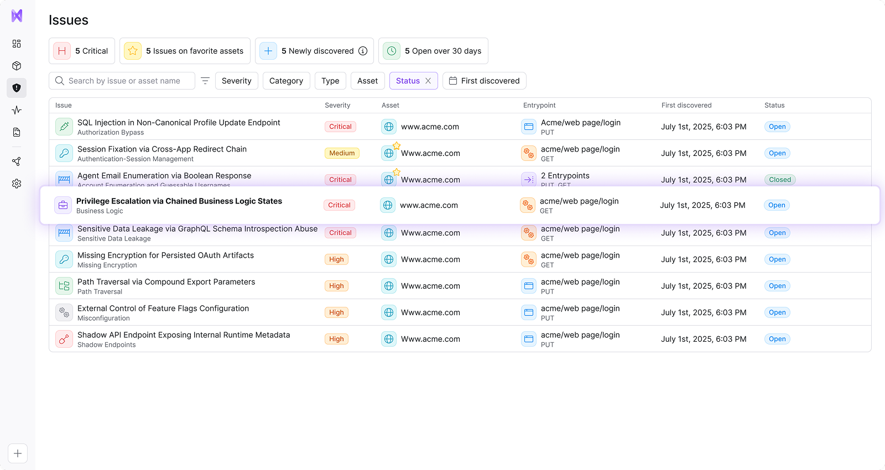The height and width of the screenshot is (470, 885).
Task: Toggle the Issues on favorite assets filter
Action: coord(185,51)
